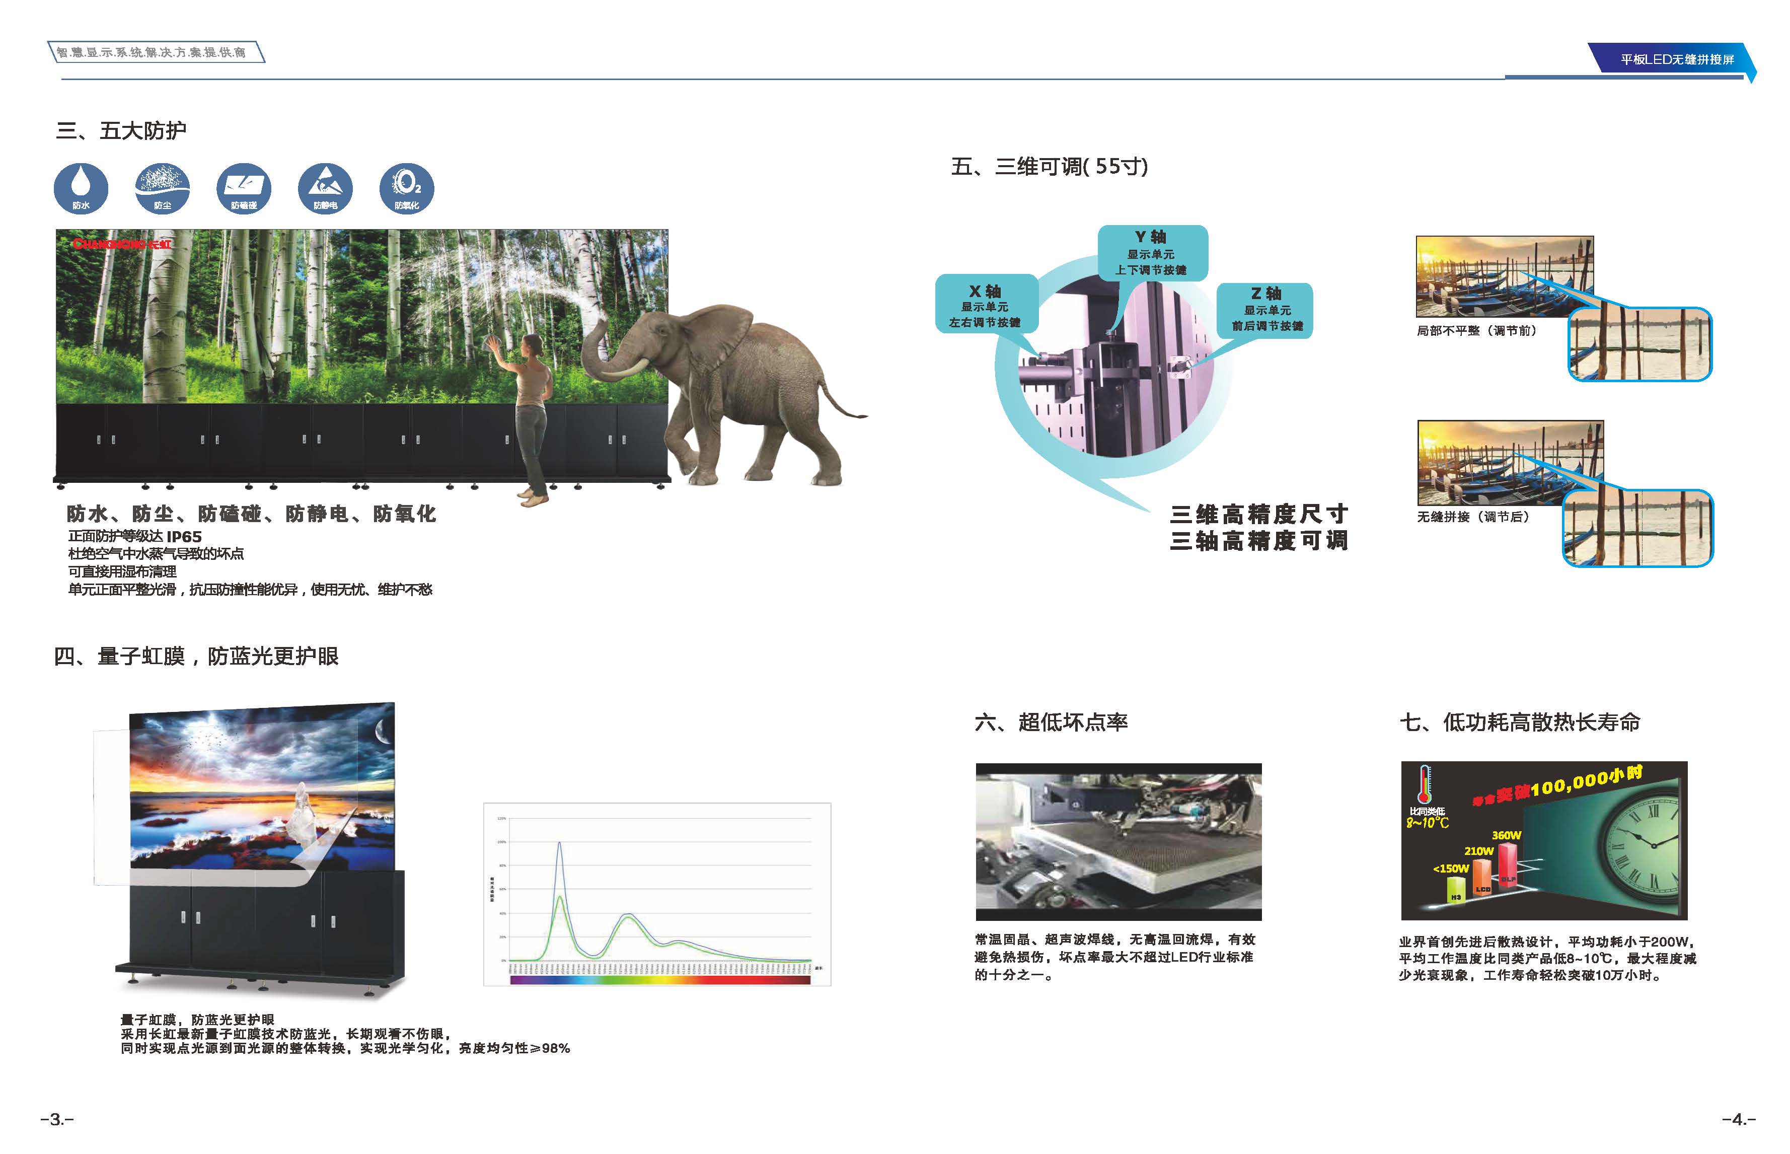Click the 显示单元 左右调节按键 text
This screenshot has width=1790, height=1154.
pyautogui.click(x=985, y=315)
